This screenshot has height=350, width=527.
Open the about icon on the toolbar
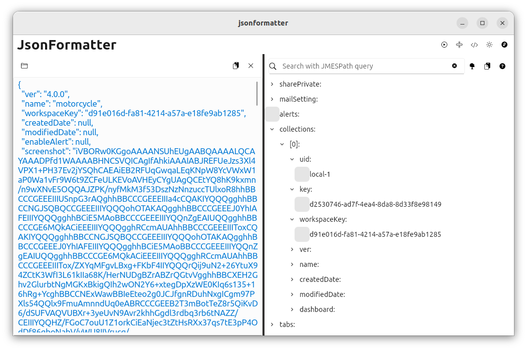click(504, 45)
